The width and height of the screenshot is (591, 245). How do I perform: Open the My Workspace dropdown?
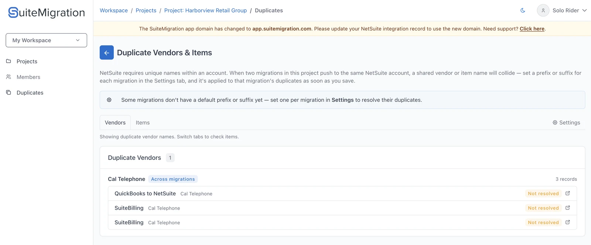click(47, 40)
